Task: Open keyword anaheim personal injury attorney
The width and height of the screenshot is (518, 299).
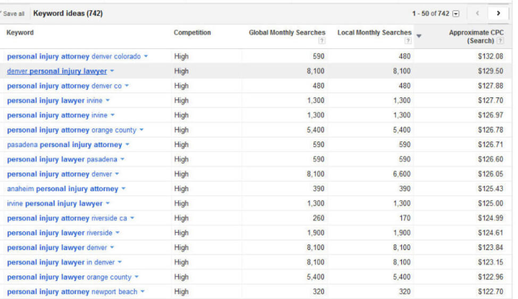Action: click(63, 189)
